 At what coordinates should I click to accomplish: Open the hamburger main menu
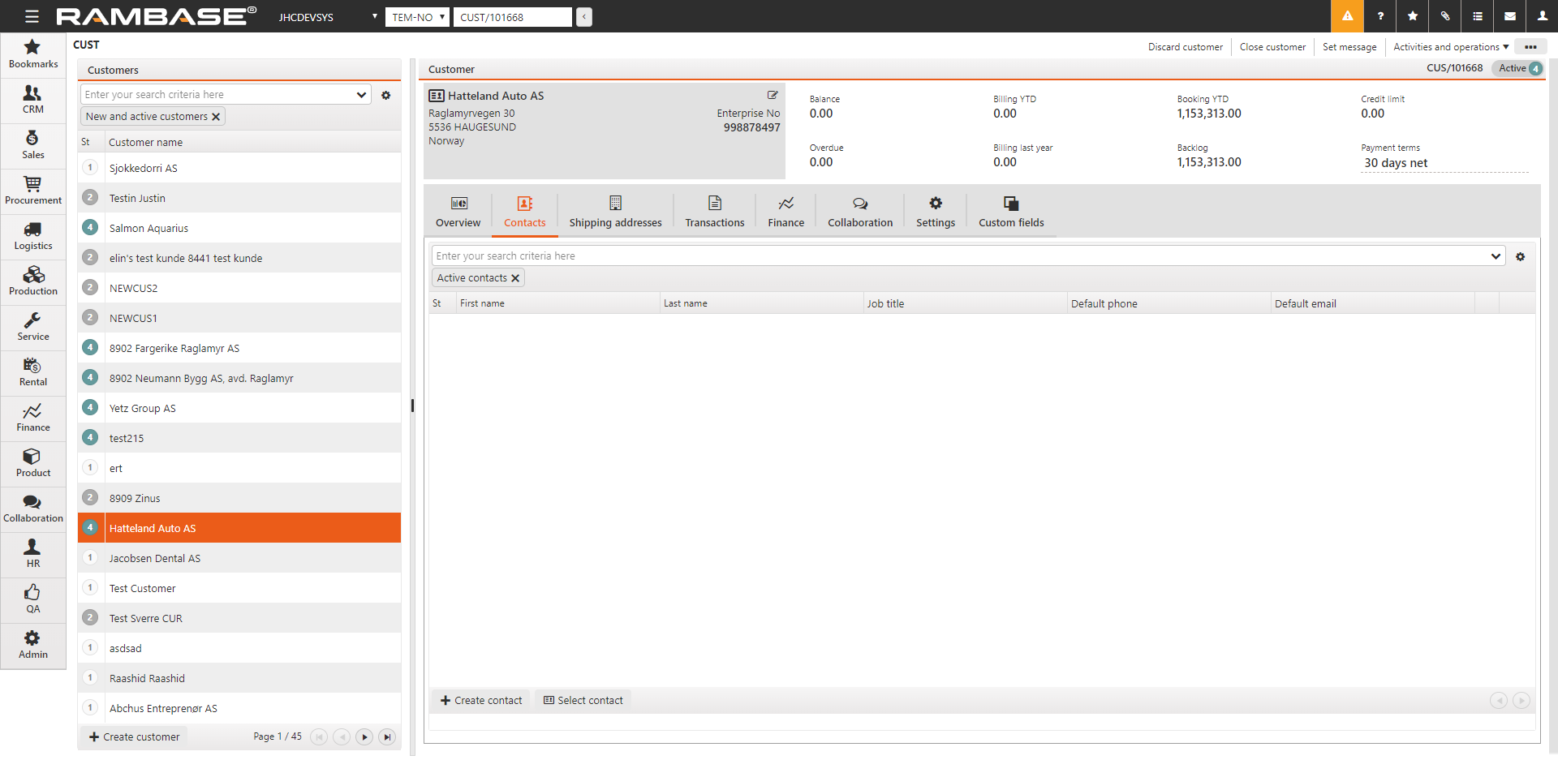(x=32, y=16)
